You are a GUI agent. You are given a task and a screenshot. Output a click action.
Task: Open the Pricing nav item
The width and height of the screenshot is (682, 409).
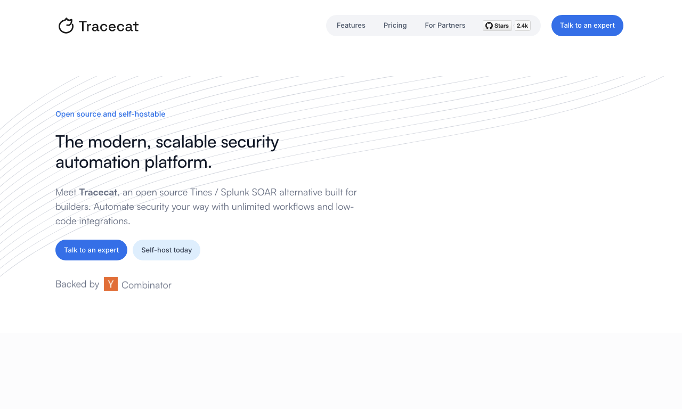(x=395, y=26)
